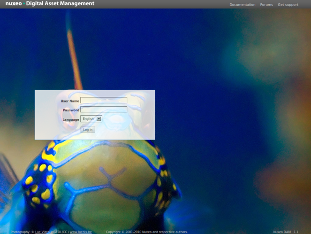Click the Language dropdown arrow button

click(x=99, y=119)
